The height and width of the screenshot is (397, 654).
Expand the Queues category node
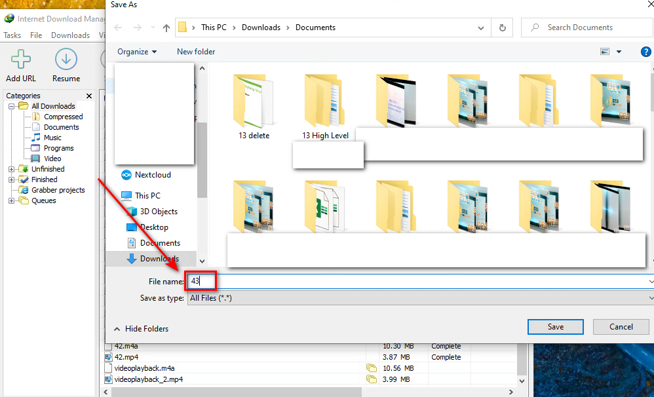pyautogui.click(x=12, y=200)
